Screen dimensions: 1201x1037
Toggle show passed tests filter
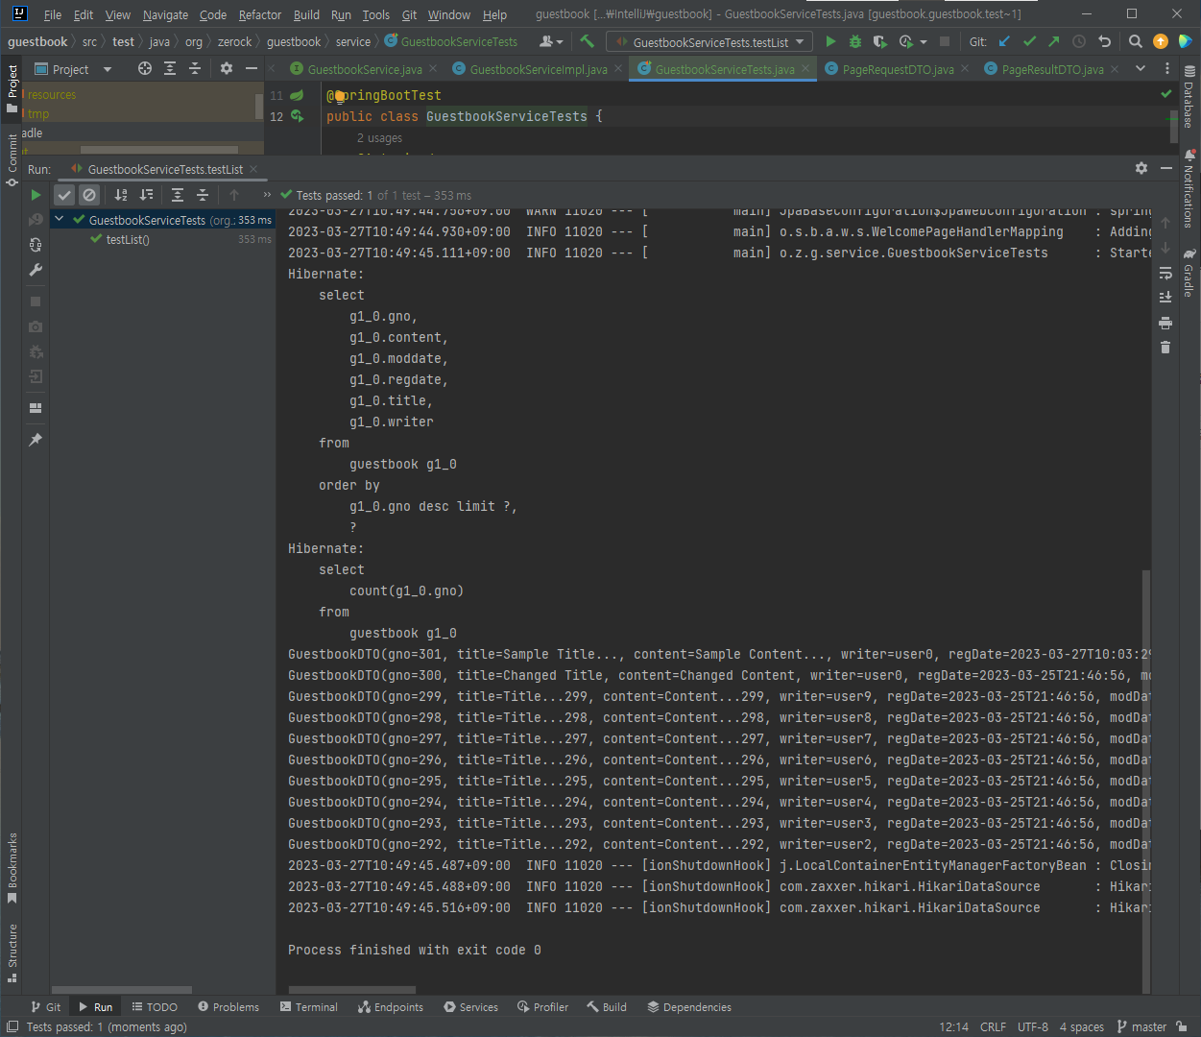click(x=64, y=195)
